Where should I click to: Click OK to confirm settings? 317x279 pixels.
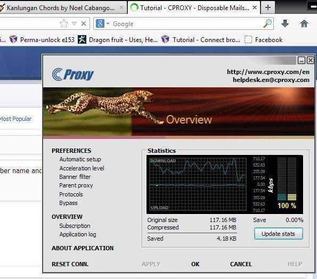[196, 264]
